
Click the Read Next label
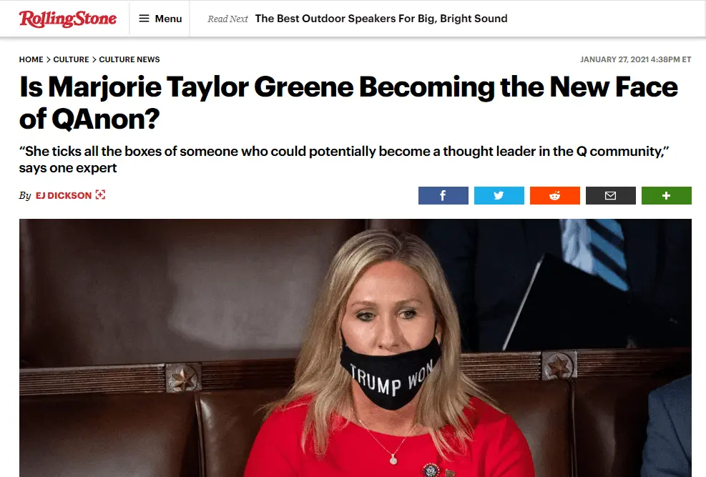tap(227, 19)
